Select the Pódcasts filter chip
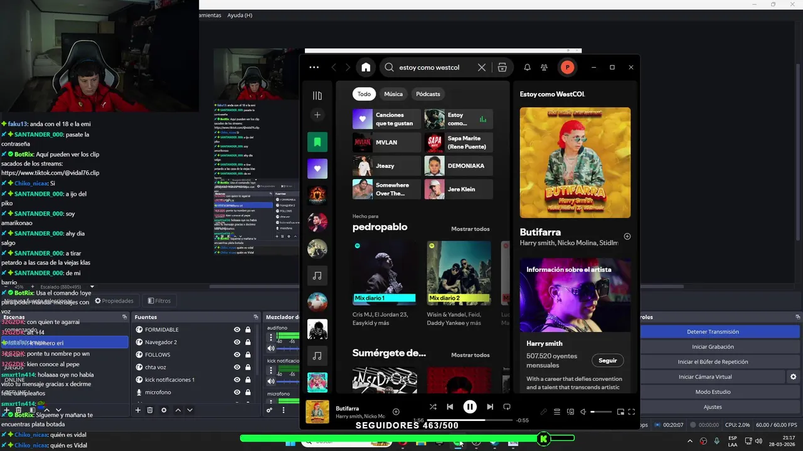803x451 pixels. [x=428, y=94]
